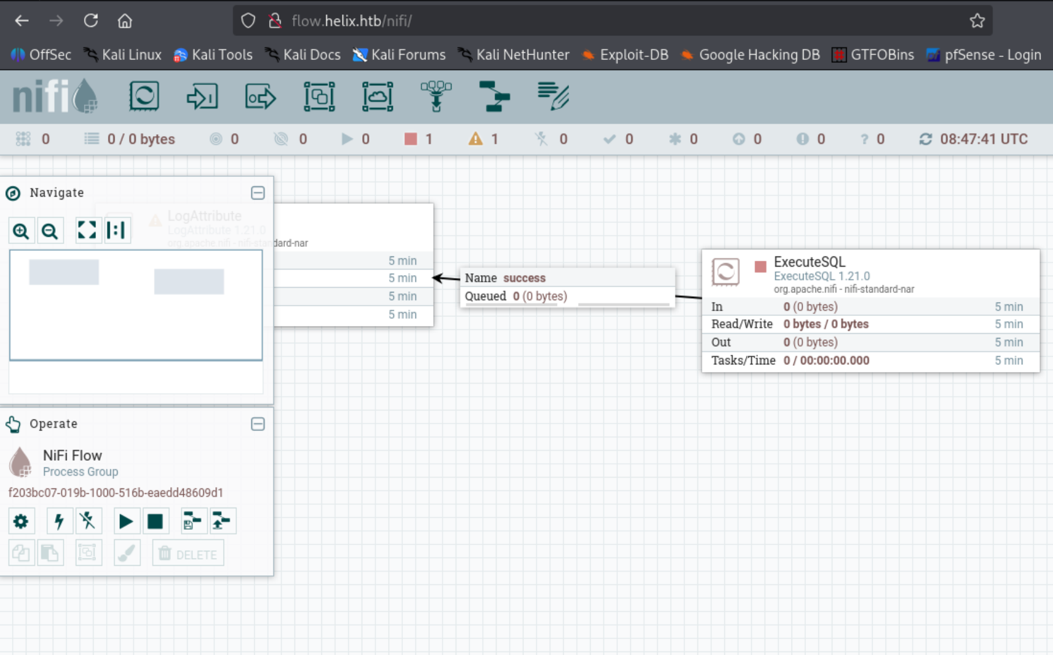Select the Output Port toolbar icon
The height and width of the screenshot is (655, 1053).
260,96
